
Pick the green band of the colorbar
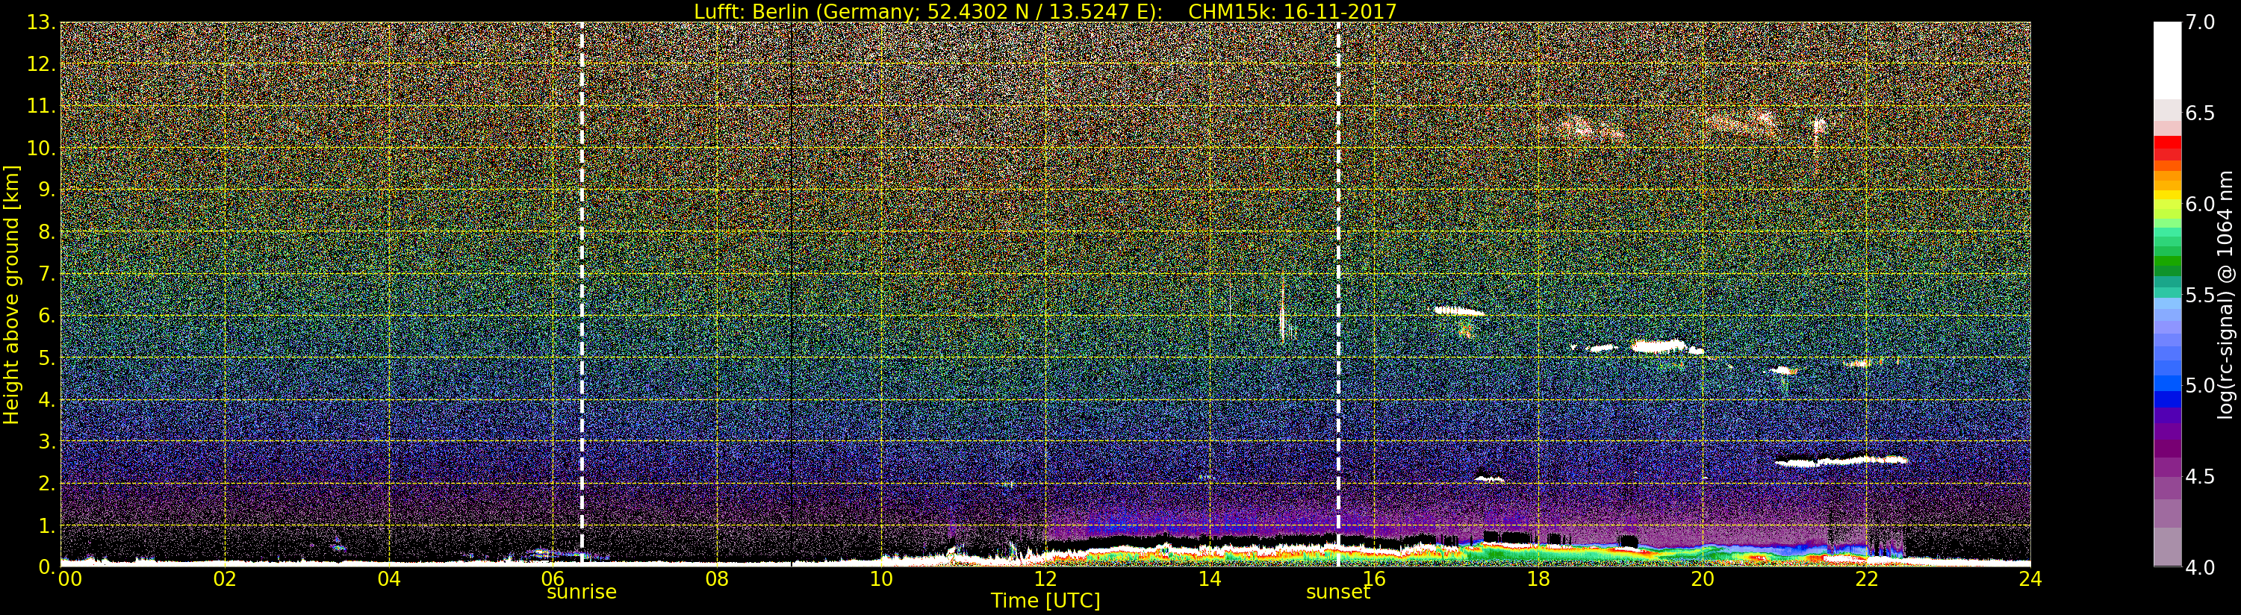(x=2167, y=261)
